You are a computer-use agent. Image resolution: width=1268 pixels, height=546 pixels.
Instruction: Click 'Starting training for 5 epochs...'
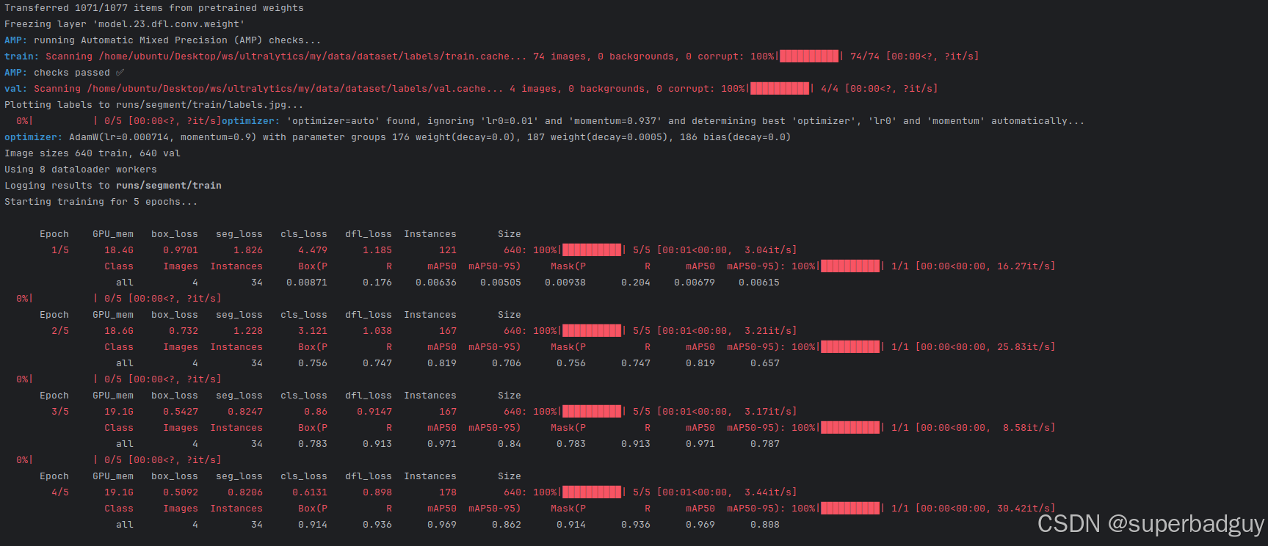point(101,202)
